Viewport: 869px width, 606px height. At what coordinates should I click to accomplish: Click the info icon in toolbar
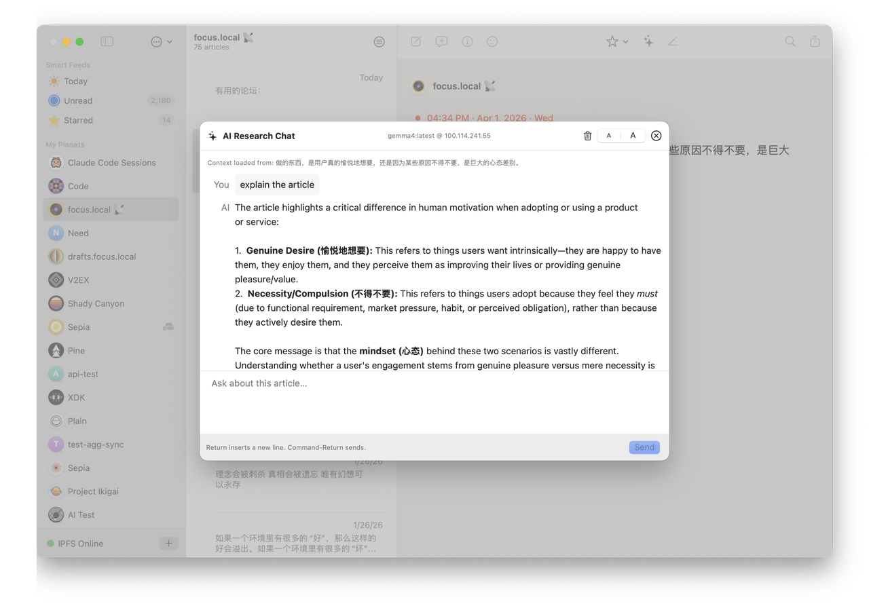(x=467, y=41)
